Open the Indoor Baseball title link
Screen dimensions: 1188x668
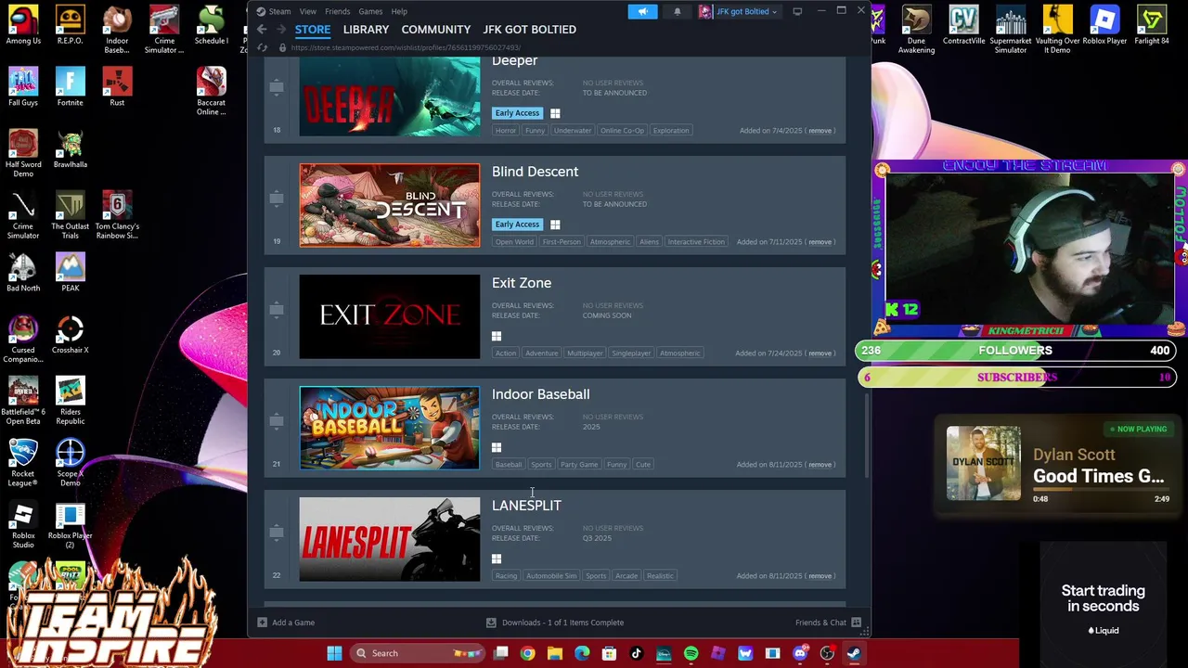point(540,394)
